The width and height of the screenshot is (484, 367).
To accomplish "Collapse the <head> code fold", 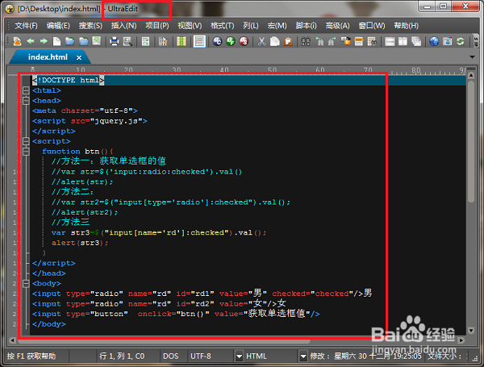I will [26, 101].
